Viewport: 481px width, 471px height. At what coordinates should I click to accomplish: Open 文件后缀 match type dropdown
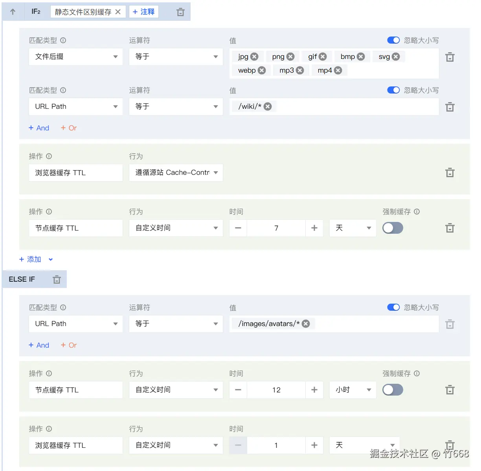(76, 57)
